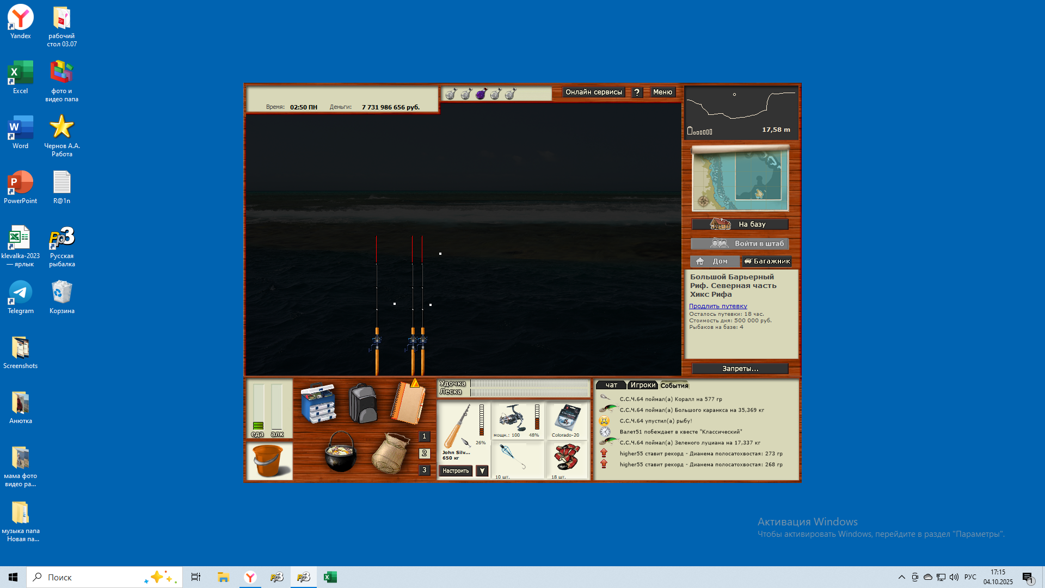Switch to rod slot 1
This screenshot has width=1045, height=588.
pos(425,437)
